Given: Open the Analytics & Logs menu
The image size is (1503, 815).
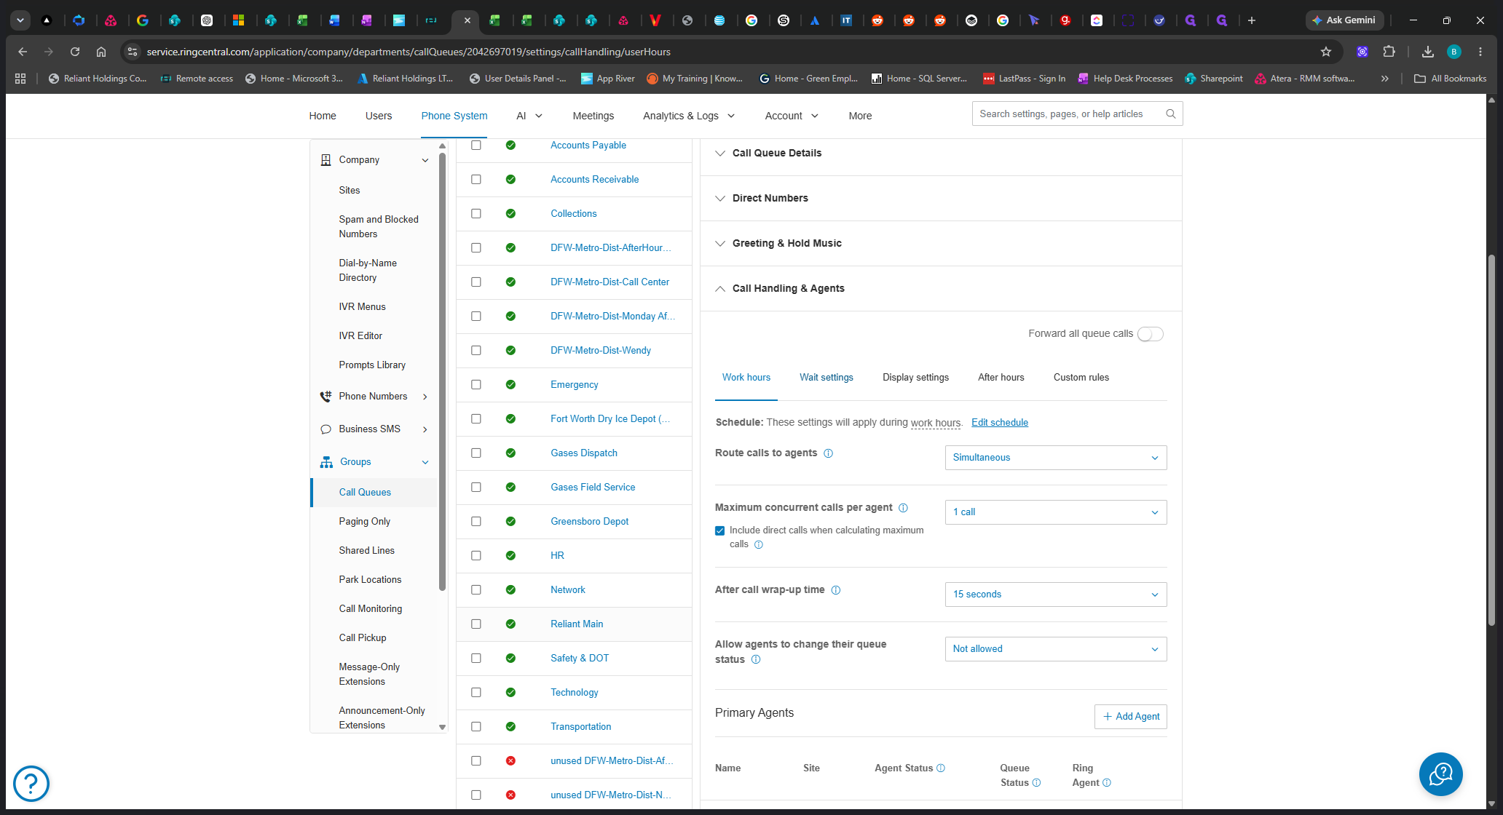Looking at the screenshot, I should (689, 116).
